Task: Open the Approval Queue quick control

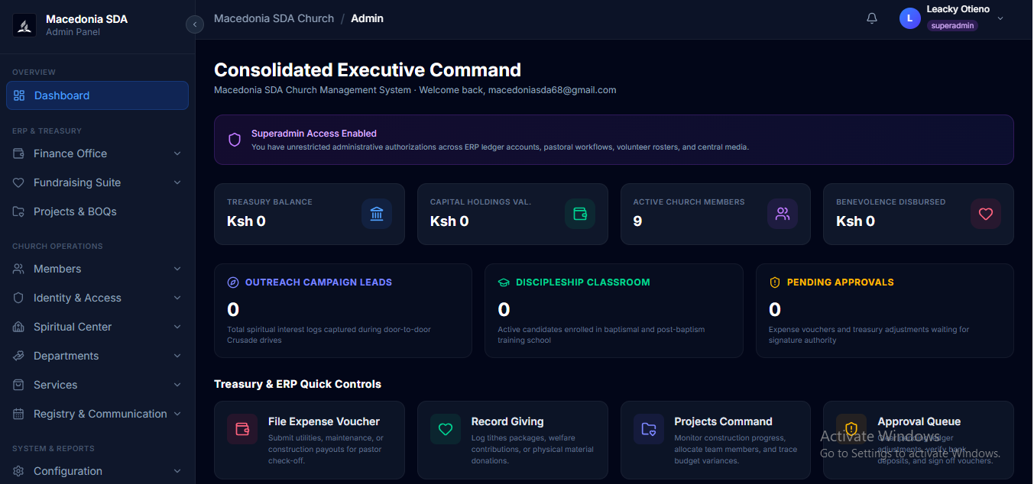Action: tap(919, 440)
